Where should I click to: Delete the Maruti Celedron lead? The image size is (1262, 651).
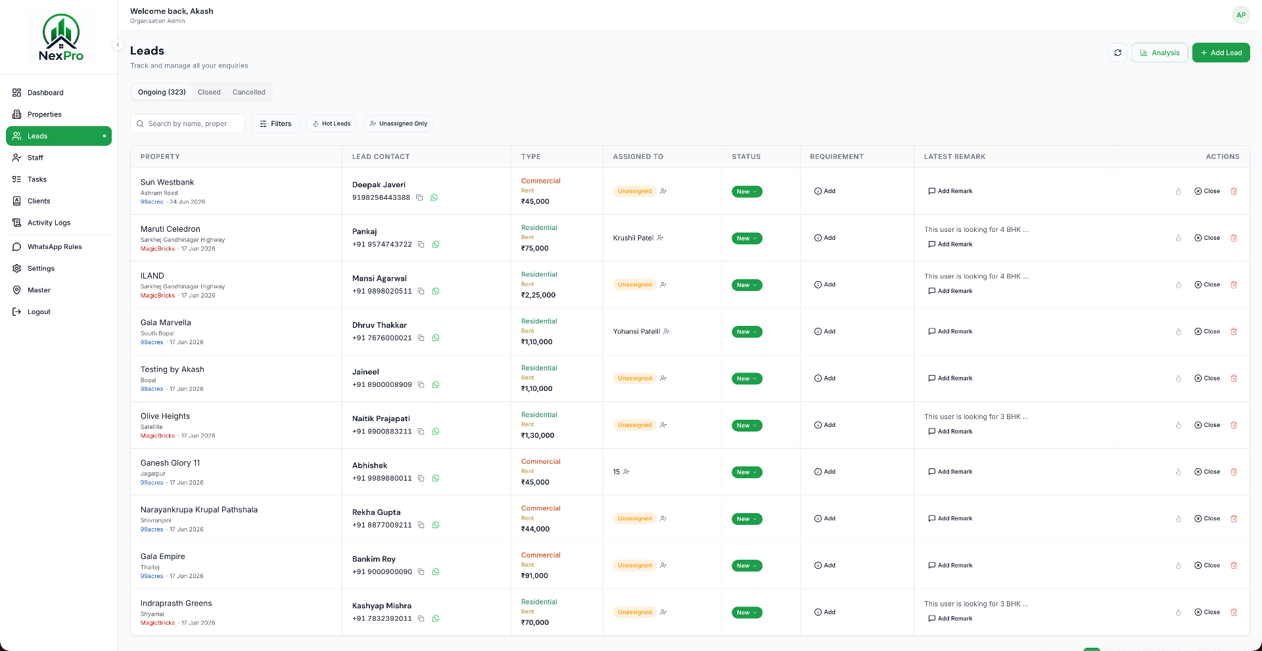coord(1234,238)
